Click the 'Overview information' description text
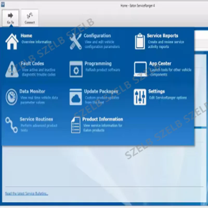This screenshot has width=208, height=208. point(36,42)
